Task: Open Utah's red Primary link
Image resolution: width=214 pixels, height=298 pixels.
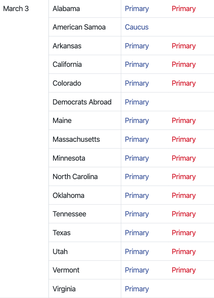Action: [183, 251]
